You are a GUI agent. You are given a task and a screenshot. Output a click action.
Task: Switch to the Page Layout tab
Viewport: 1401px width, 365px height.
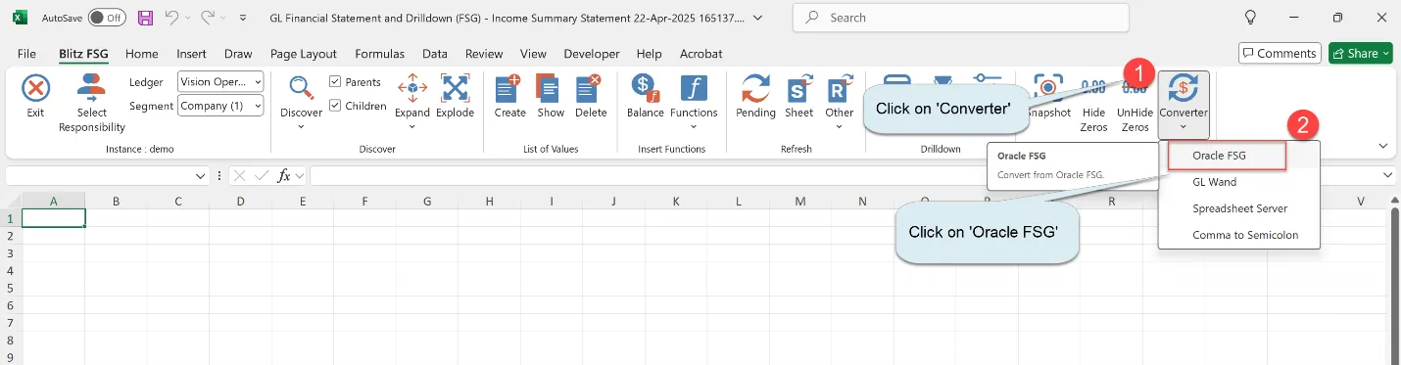click(x=304, y=54)
